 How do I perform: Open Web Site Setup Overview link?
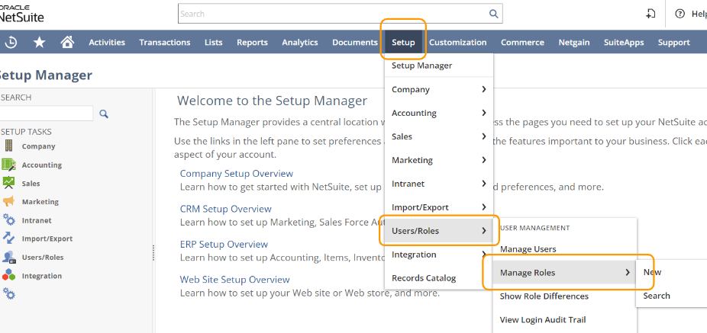click(x=234, y=280)
